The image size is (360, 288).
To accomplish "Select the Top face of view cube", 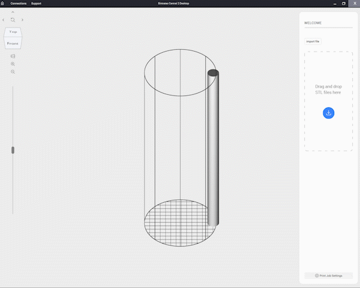I will pos(13,32).
